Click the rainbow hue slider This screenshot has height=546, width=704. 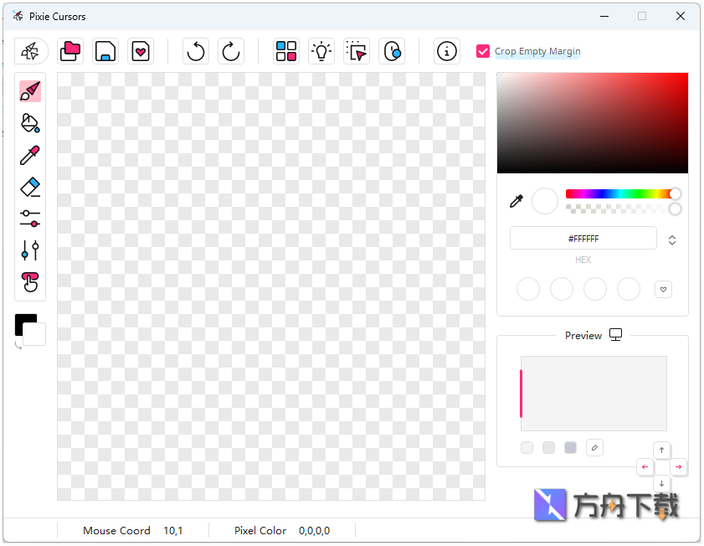(x=619, y=194)
